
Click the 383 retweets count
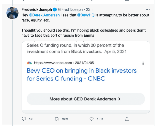pyautogui.click(x=65, y=119)
